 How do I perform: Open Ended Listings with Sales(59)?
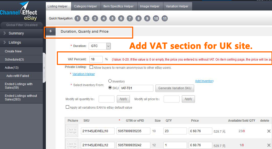[21, 86]
